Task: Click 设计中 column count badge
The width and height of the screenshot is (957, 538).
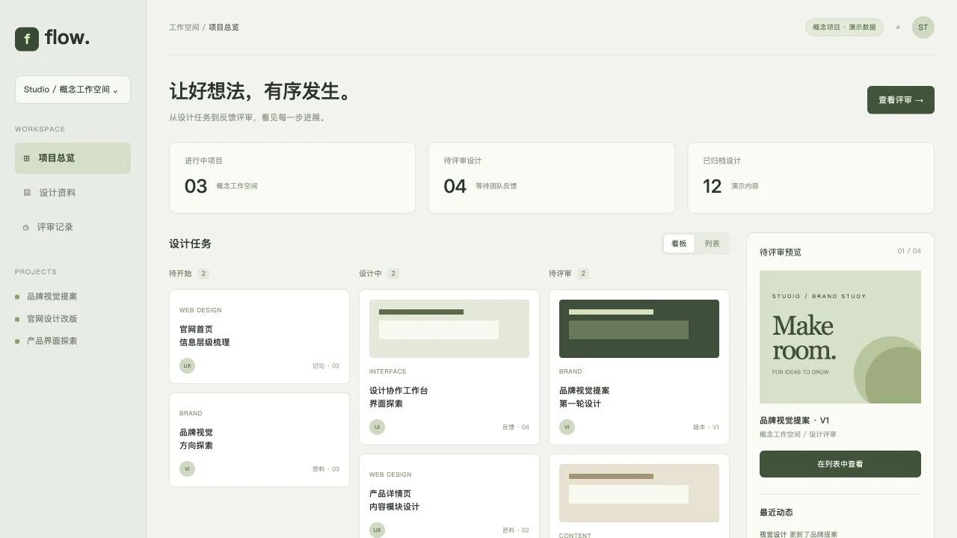Action: 393,274
